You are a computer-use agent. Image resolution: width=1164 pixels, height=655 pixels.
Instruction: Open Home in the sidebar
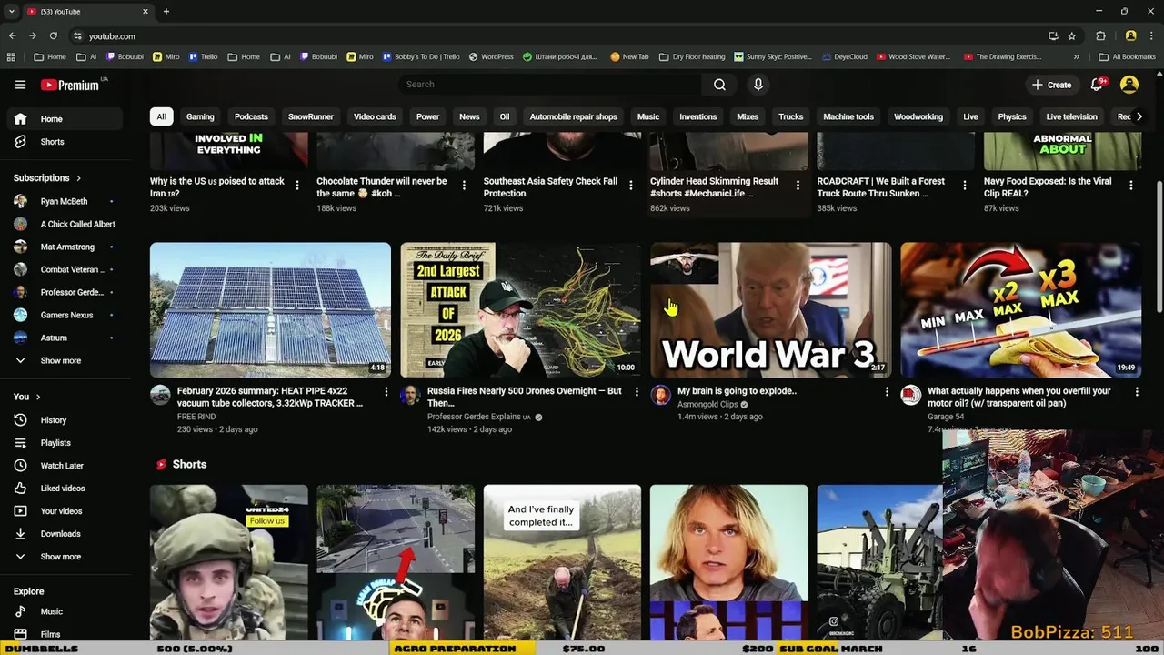[64, 119]
